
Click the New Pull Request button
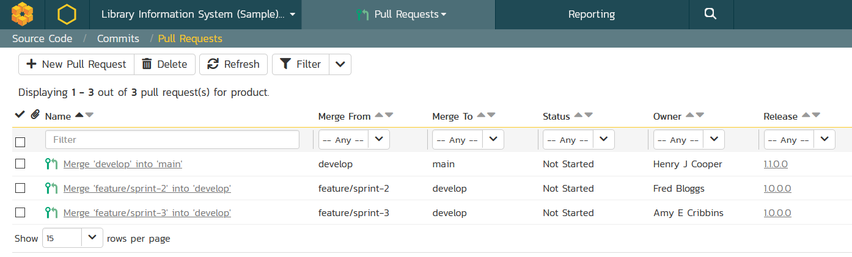(76, 64)
